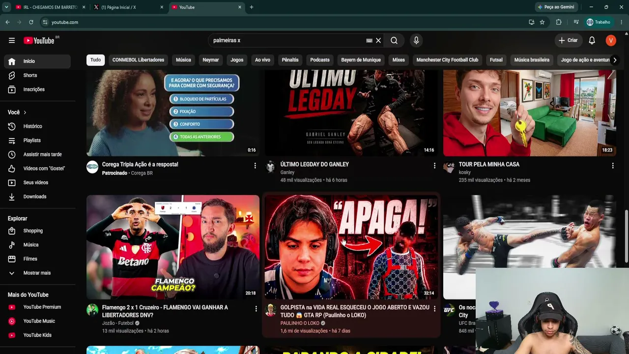The height and width of the screenshot is (354, 629).
Task: Open the on-screen keyboard icon in search
Action: 369,40
